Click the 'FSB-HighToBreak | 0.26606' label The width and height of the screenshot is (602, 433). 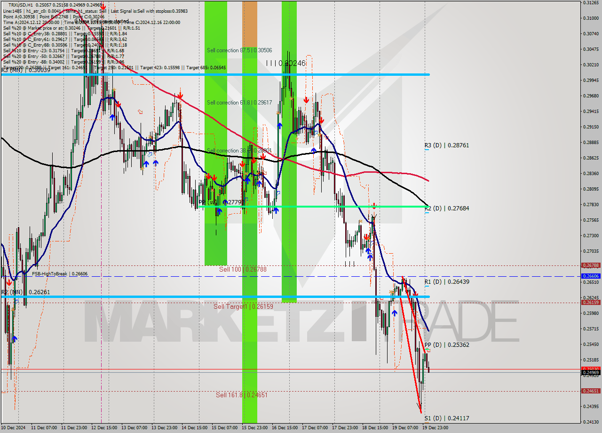point(60,273)
